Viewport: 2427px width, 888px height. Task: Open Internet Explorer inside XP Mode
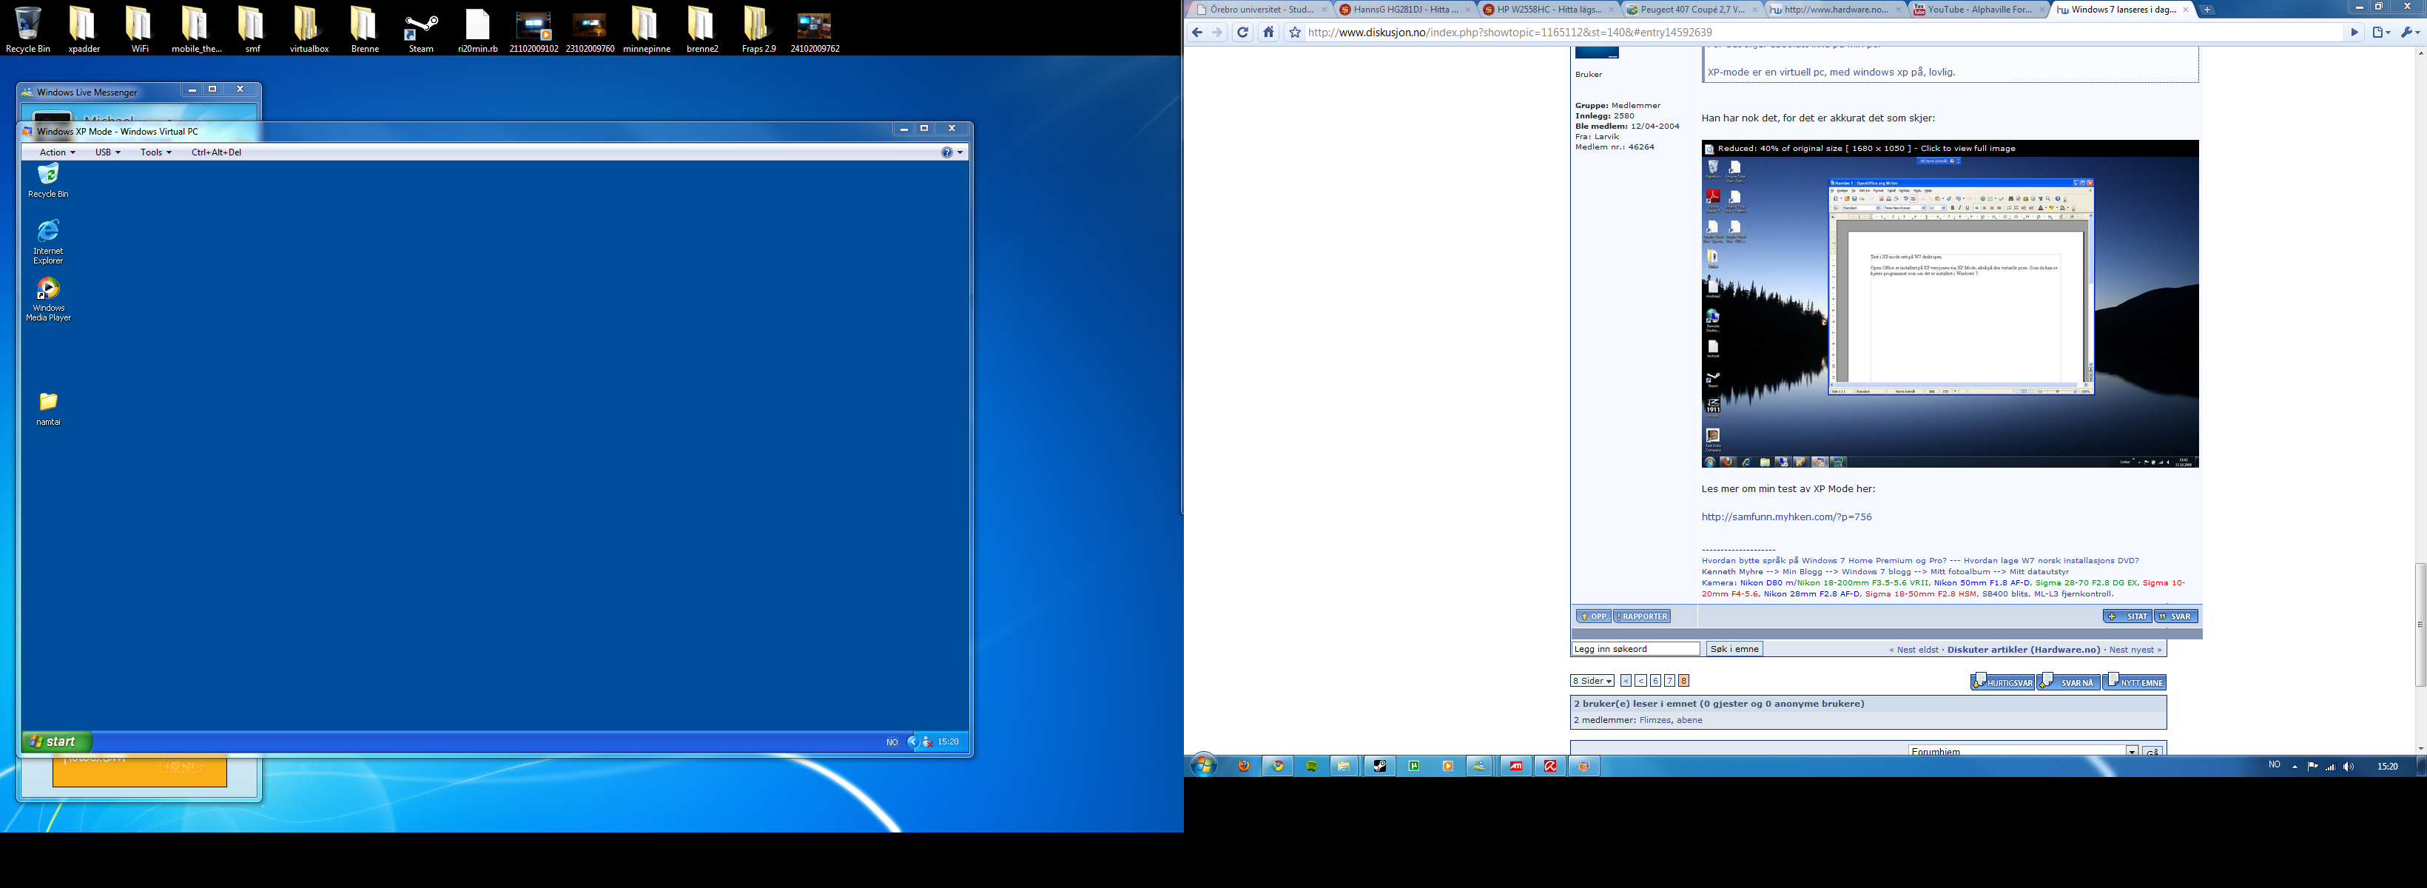(48, 241)
